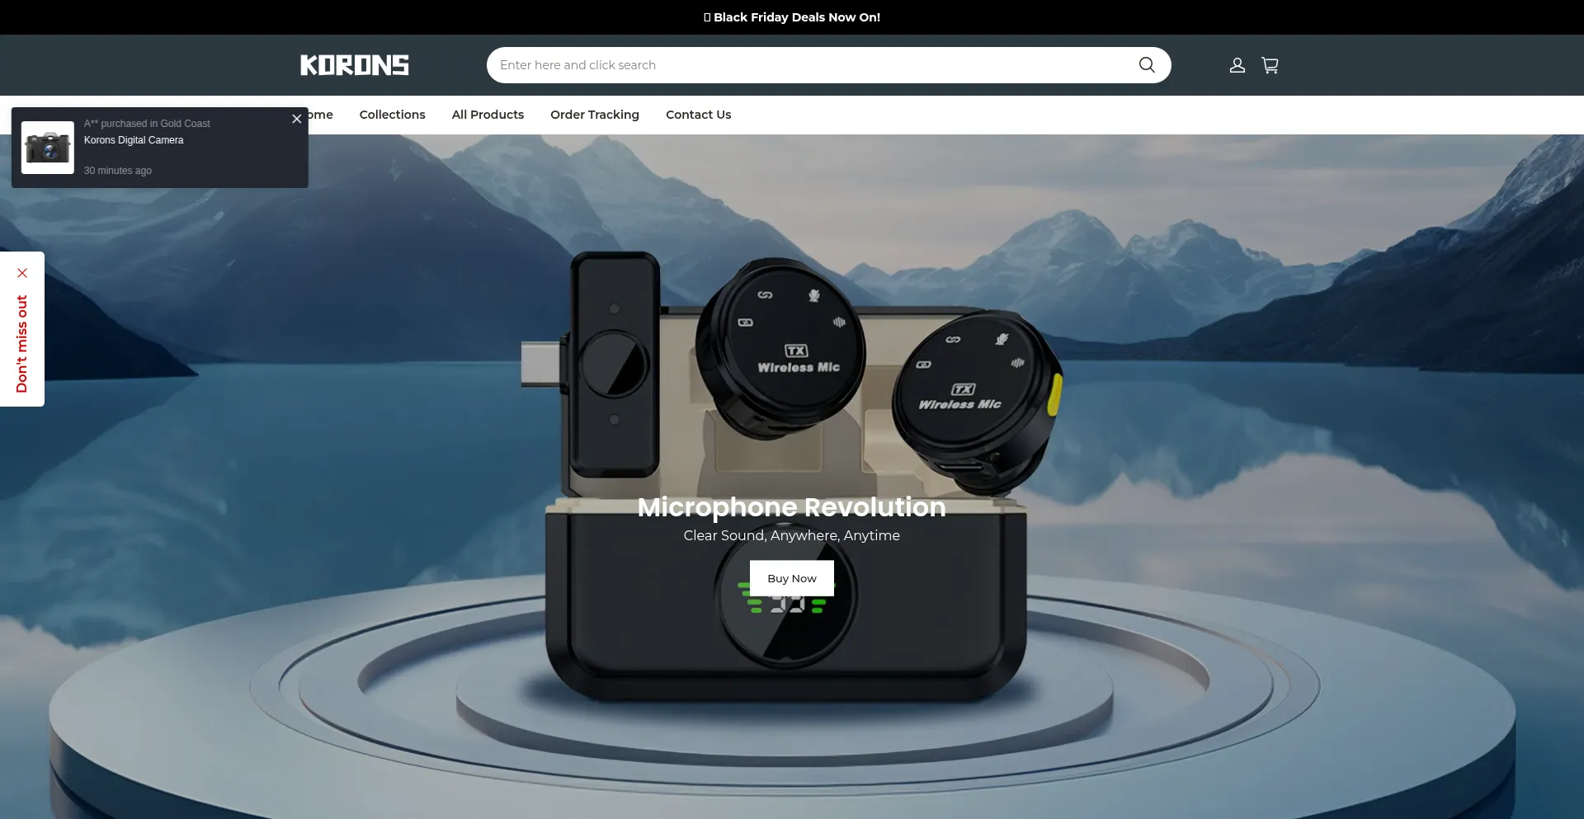1584x819 pixels.
Task: Click the Black Friday Deals announcement bar
Action: point(792,17)
